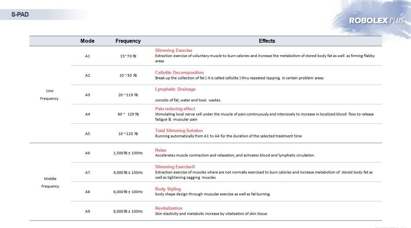Click the Pain reducing effect heading
The width and height of the screenshot is (411, 228).
(175, 109)
